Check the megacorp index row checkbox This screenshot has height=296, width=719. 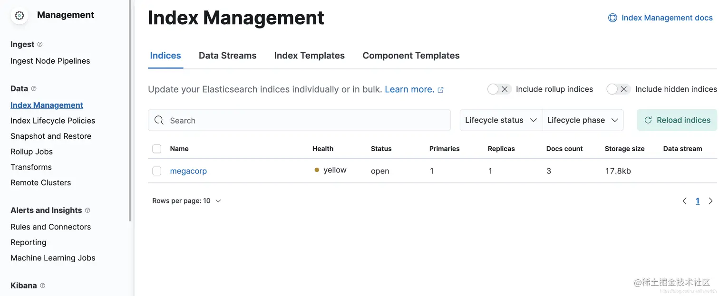click(x=157, y=171)
